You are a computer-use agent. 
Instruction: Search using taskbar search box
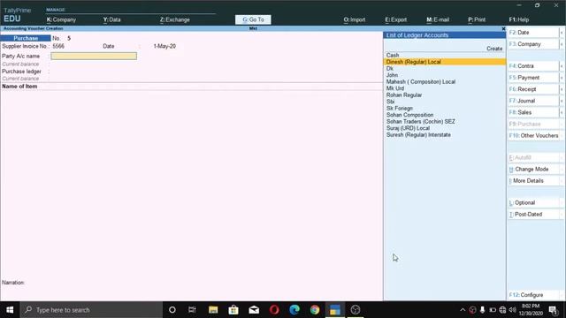[x=91, y=310]
